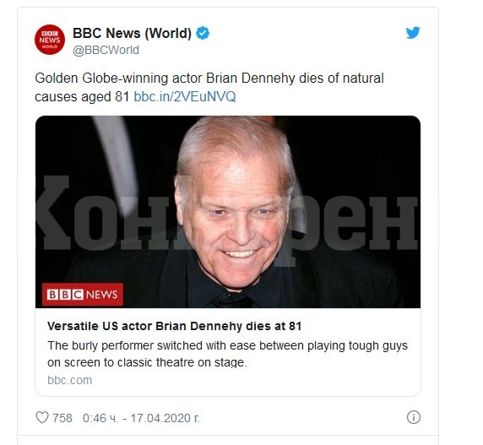Viewport: 483px width, 445px height.
Task: Click the blurred figure in photo's background
Action: tap(117, 163)
